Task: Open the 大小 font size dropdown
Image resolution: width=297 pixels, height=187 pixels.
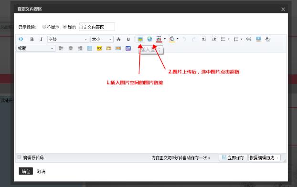Action: [102, 39]
